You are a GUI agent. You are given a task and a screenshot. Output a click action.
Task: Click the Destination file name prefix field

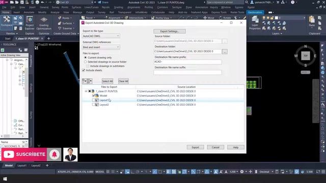(187, 62)
